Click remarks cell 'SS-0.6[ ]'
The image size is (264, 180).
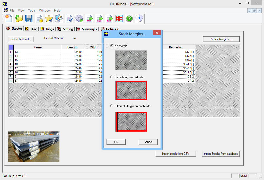pos(179,68)
